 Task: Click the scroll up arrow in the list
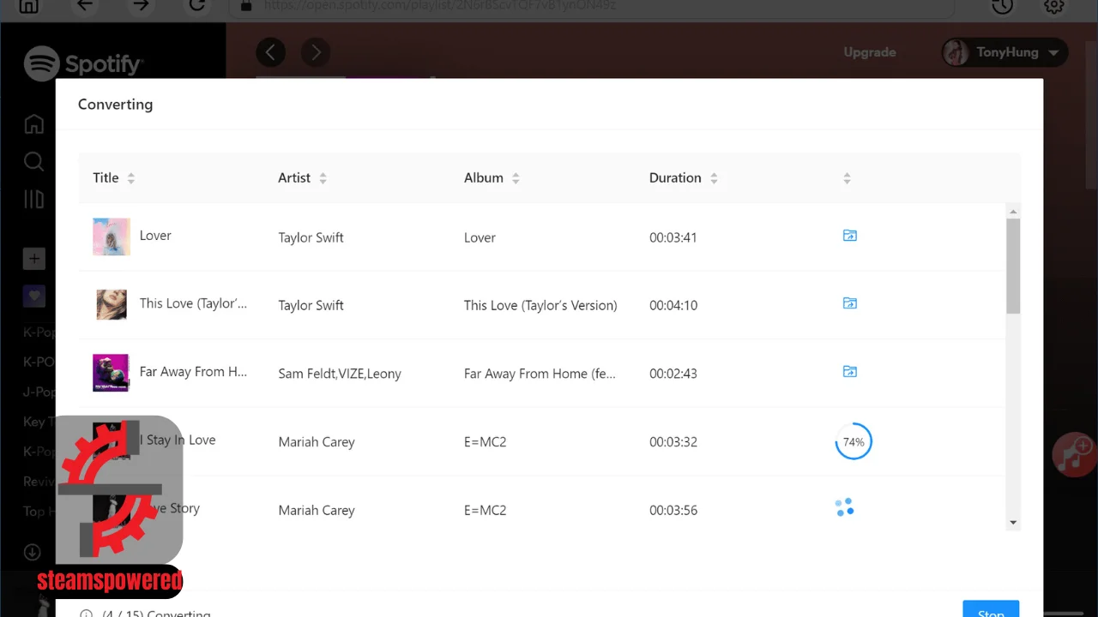click(1013, 211)
